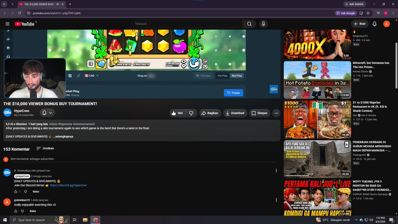Viewport: 398px width, 224px height.
Task: Open Chrome media controls icon
Action: pyautogui.click(x=378, y=13)
